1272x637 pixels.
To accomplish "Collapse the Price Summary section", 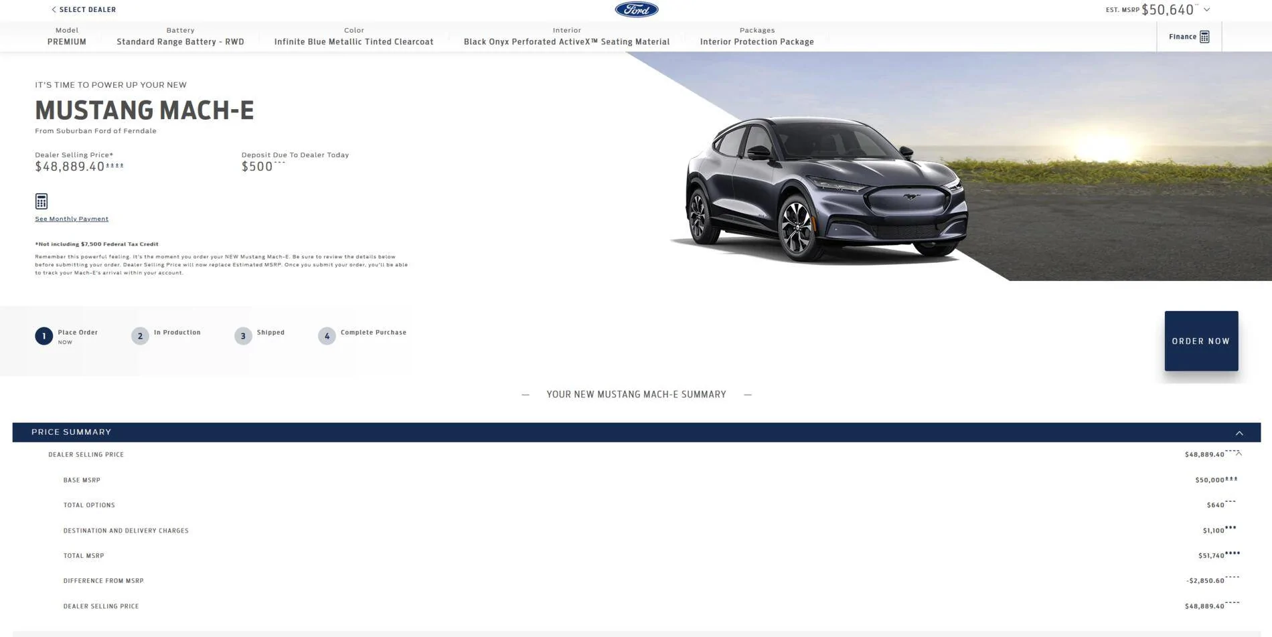I will (1239, 433).
